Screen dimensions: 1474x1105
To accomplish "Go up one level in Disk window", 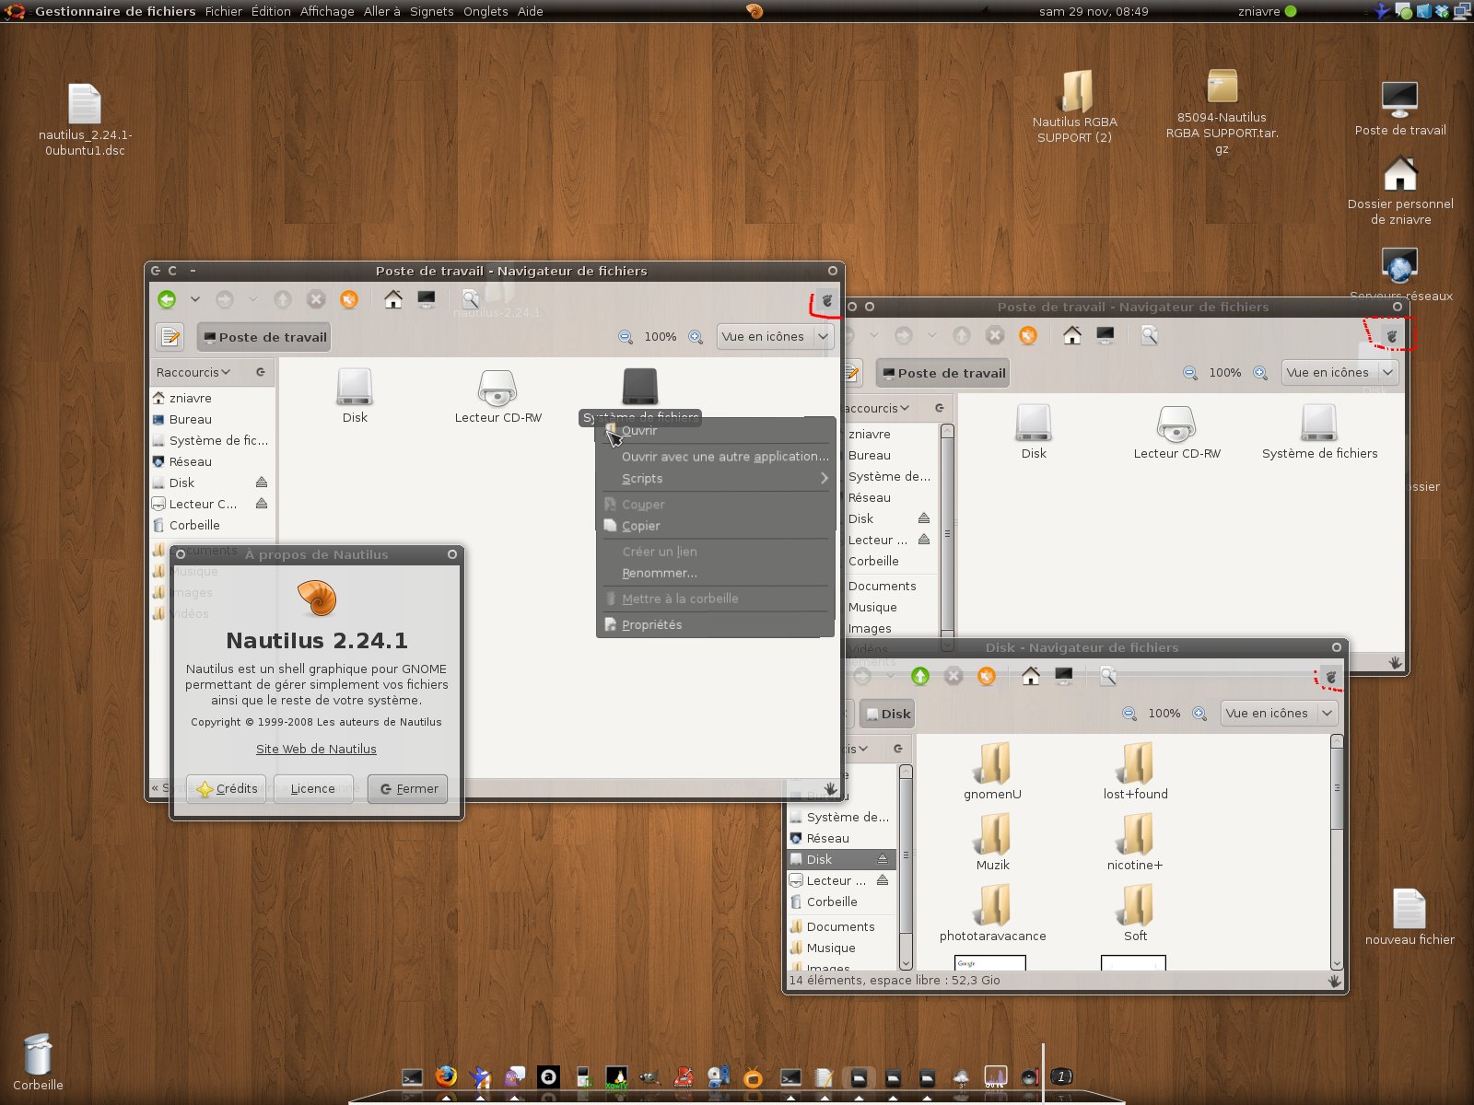I will [x=920, y=676].
